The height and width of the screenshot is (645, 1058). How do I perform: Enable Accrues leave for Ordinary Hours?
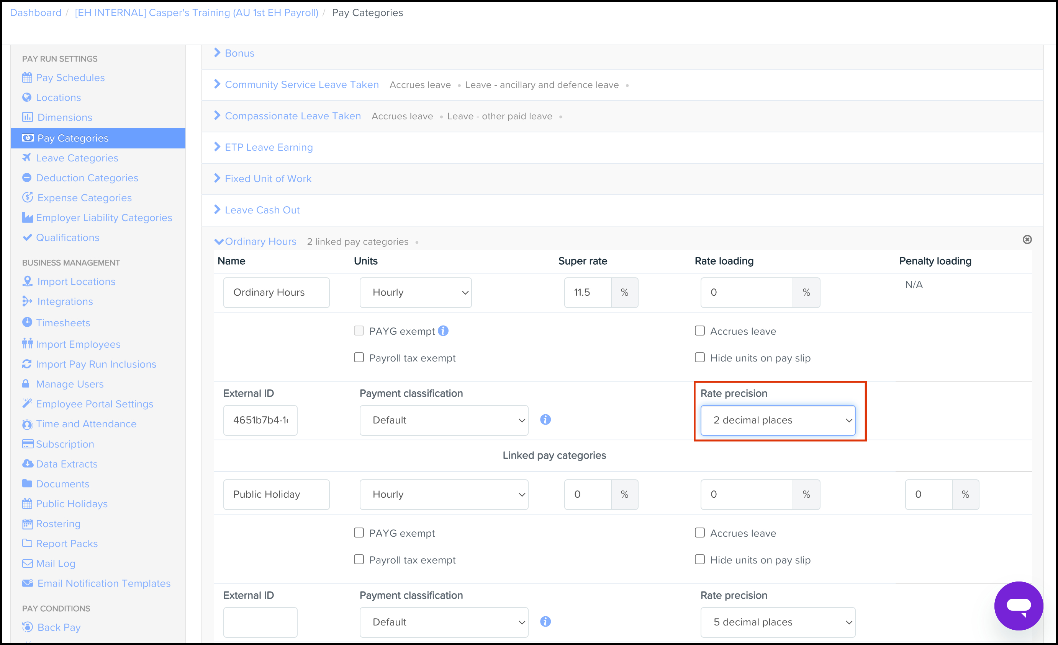[x=699, y=331]
